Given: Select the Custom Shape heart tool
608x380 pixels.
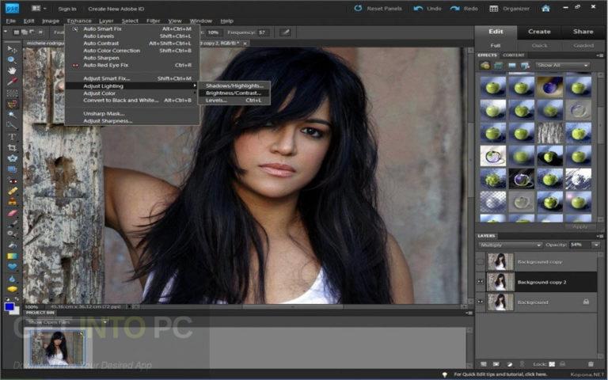Looking at the screenshot, I should coord(13,267).
